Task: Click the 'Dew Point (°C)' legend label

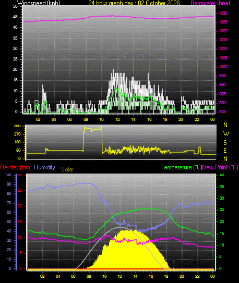Action: (x=220, y=167)
